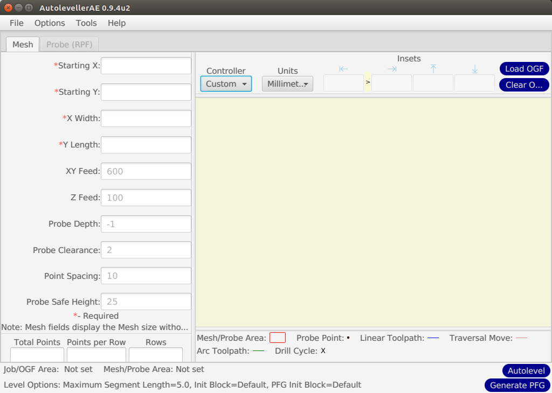Click the red Mesh/Probe Area legend box
552x393 pixels.
pyautogui.click(x=277, y=338)
